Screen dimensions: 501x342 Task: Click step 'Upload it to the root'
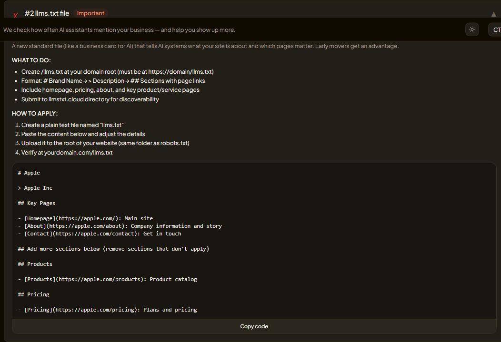coord(105,143)
